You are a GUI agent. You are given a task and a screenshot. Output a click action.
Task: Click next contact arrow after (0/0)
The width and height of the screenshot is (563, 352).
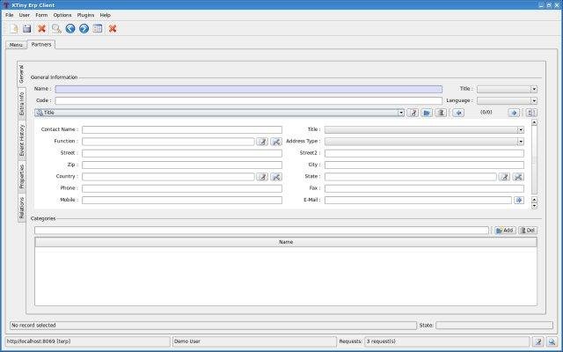pos(514,113)
